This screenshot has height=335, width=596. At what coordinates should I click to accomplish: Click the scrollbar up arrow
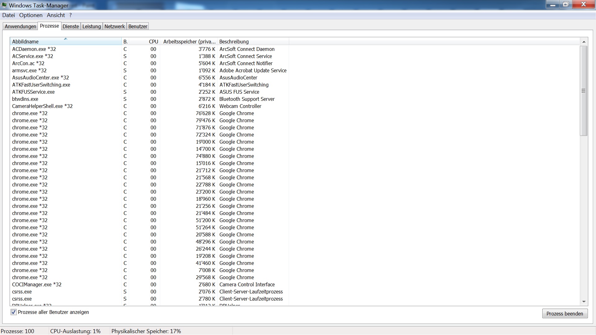584,42
